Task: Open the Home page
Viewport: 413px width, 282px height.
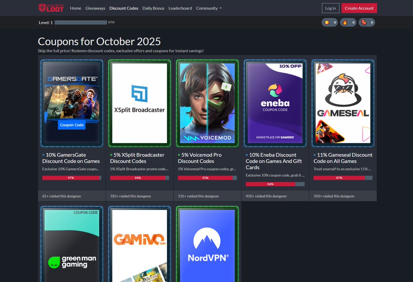Action: point(76,8)
